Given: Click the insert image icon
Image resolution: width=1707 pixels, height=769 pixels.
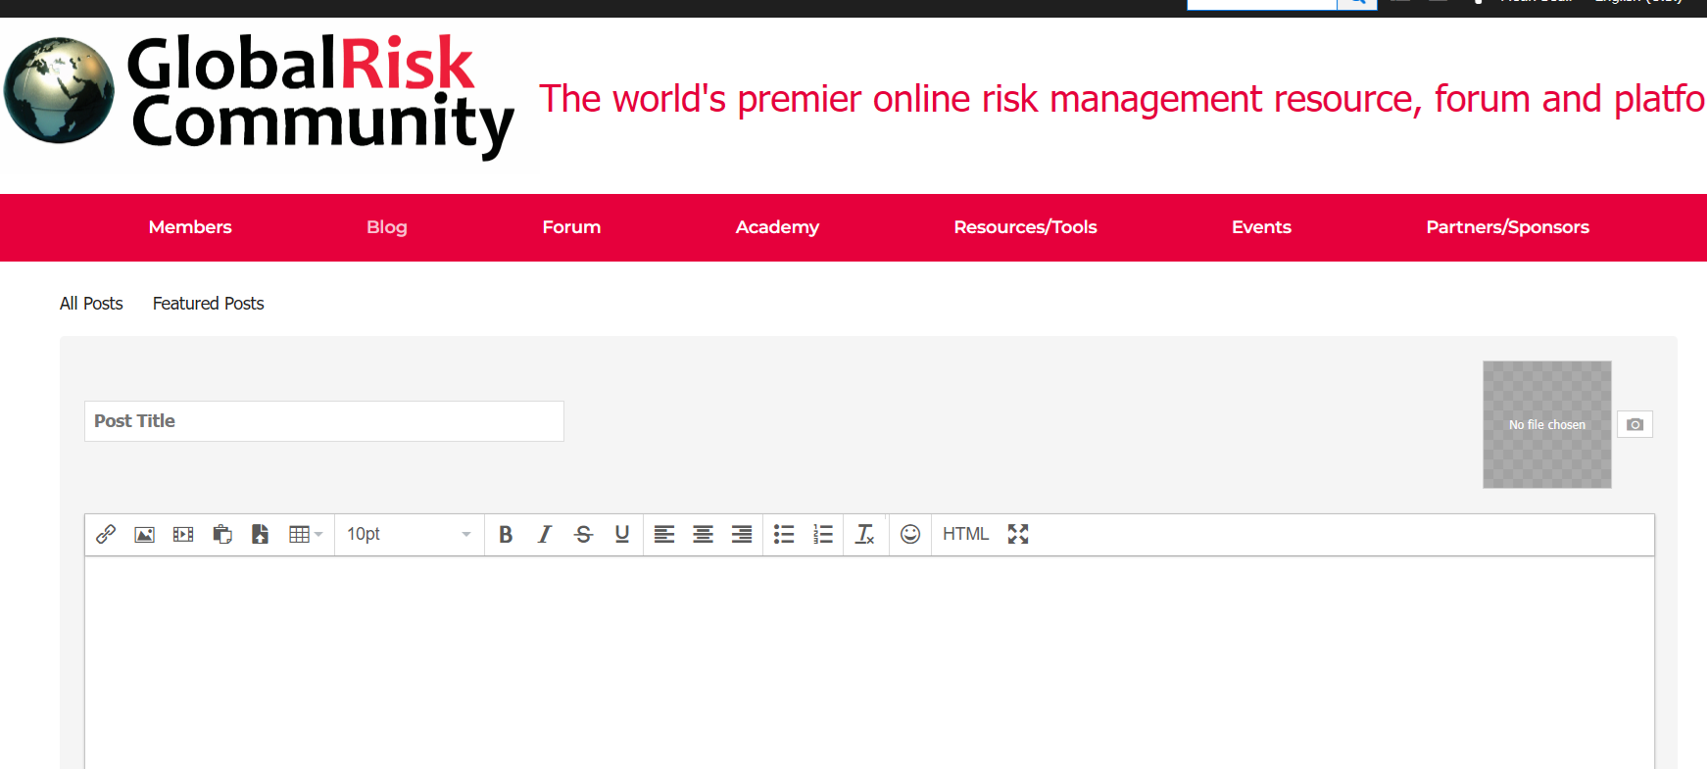Looking at the screenshot, I should (x=145, y=534).
